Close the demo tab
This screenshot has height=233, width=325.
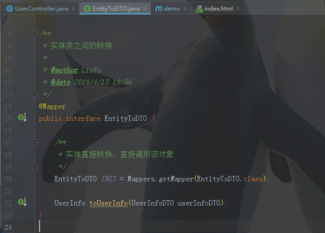click(185, 9)
